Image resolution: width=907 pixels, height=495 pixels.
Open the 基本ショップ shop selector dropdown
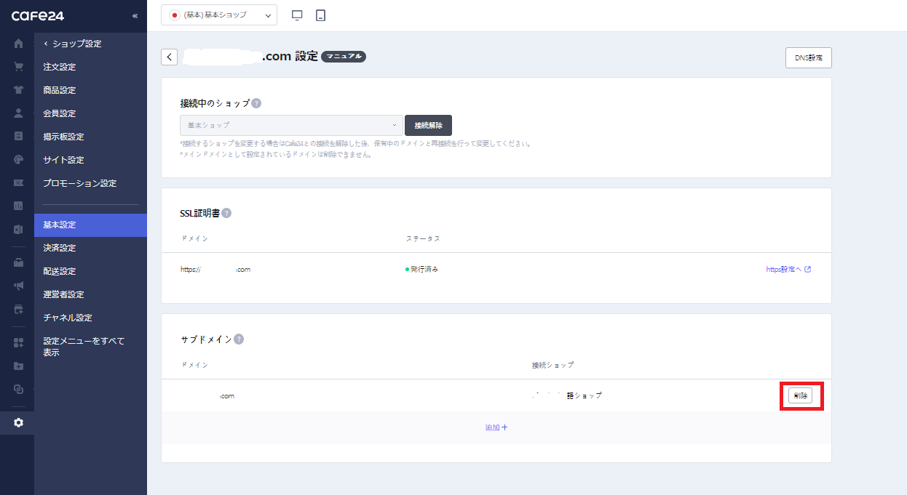click(219, 15)
